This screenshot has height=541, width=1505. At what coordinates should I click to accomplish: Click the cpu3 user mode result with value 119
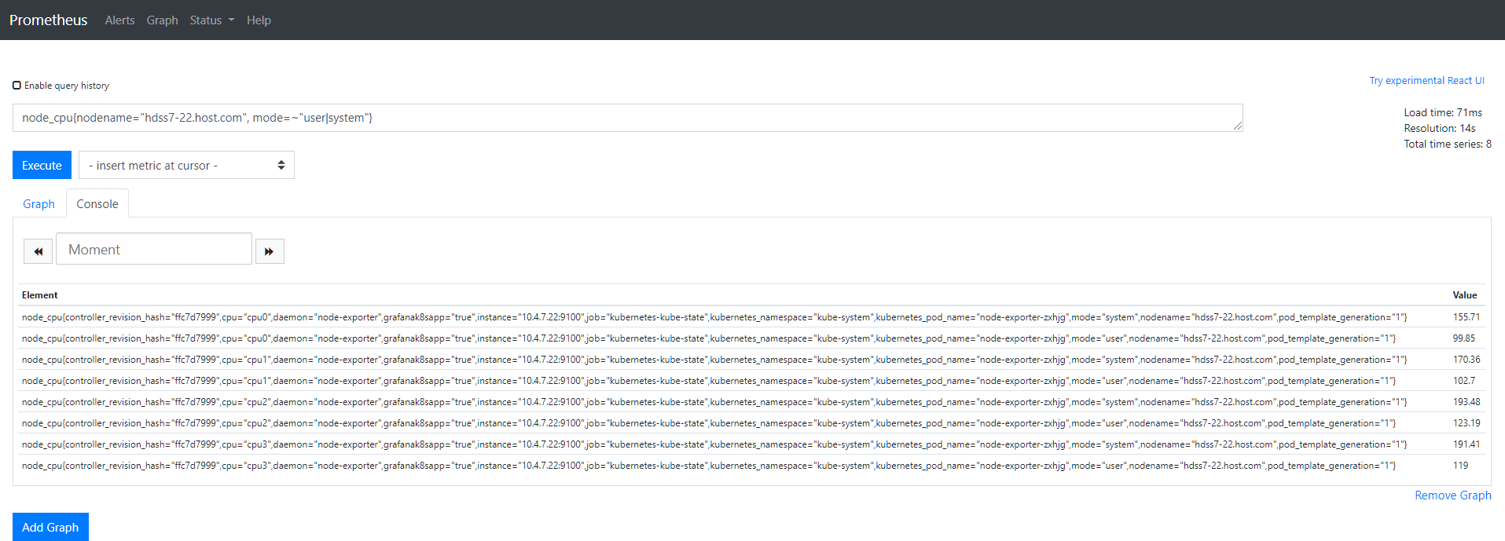click(x=751, y=466)
